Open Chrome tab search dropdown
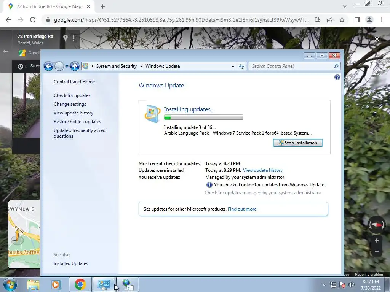The image size is (390, 292). 344,6
